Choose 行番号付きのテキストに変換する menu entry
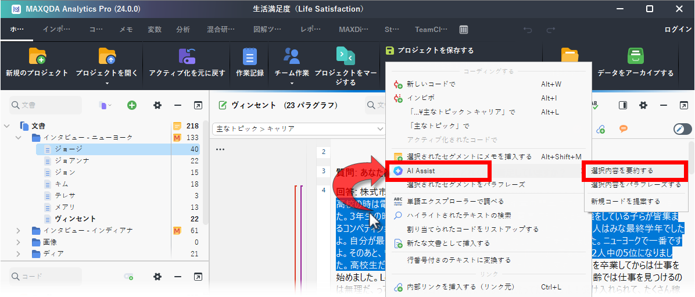 489,260
